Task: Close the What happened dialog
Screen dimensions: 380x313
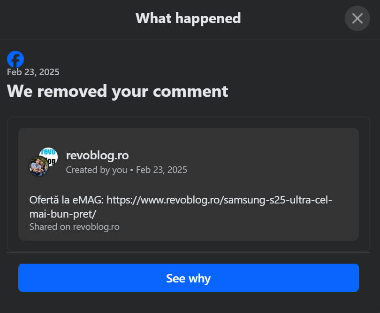Action: click(x=357, y=18)
